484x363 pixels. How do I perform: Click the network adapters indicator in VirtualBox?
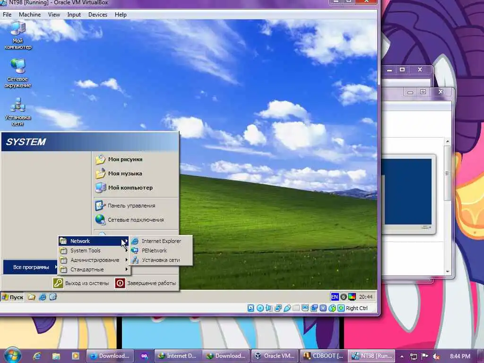(x=278, y=308)
